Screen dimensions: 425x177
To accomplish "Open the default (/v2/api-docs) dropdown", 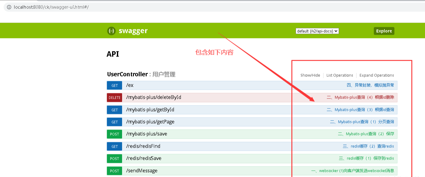I will tap(317, 31).
